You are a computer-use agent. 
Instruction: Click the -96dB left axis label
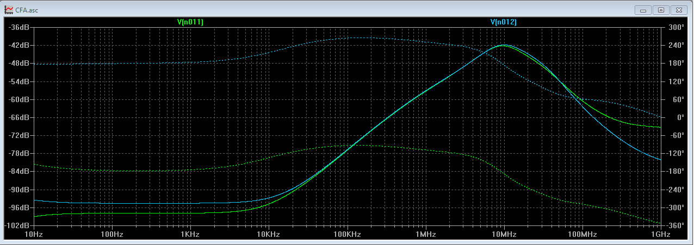point(20,208)
